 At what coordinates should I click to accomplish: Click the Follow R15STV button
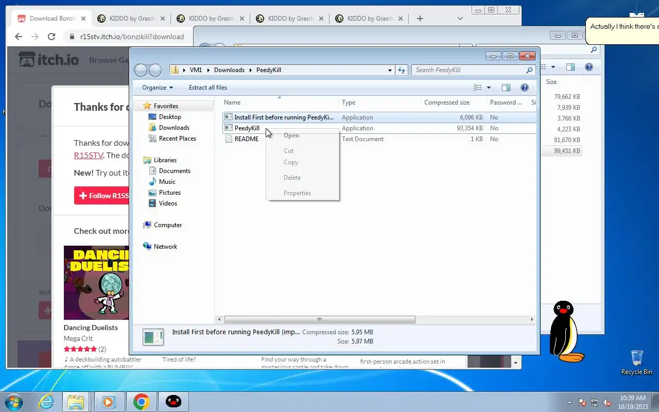(x=101, y=196)
